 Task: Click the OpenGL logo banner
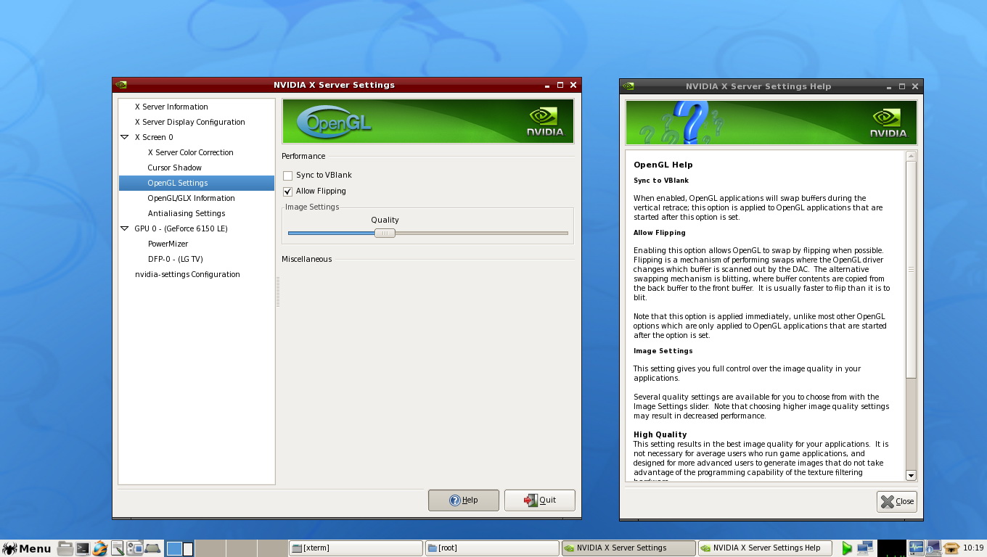[x=335, y=122]
